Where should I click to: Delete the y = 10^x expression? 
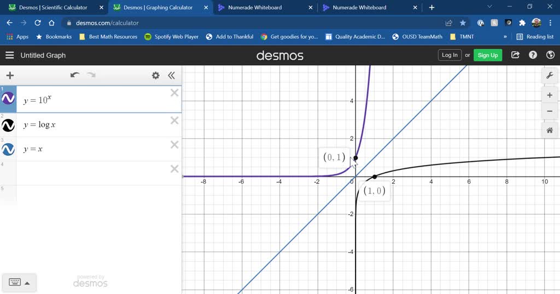click(174, 93)
